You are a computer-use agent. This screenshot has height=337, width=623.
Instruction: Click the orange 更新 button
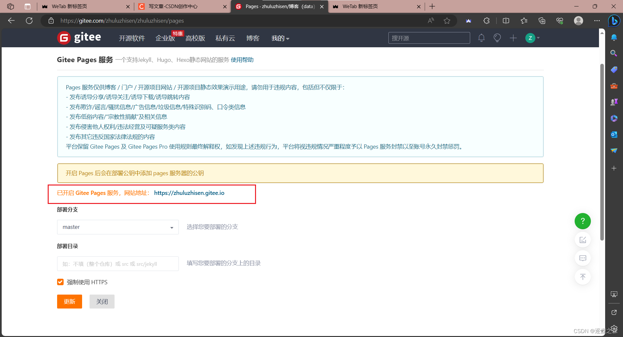tap(69, 301)
